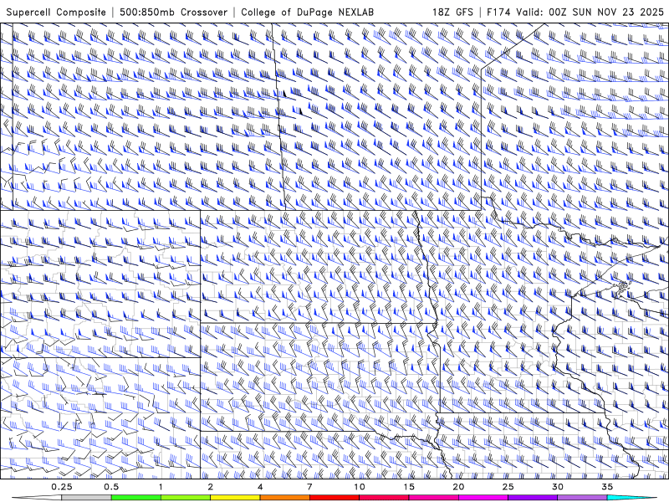
Task: Click the legend value 15
Action: (409, 487)
